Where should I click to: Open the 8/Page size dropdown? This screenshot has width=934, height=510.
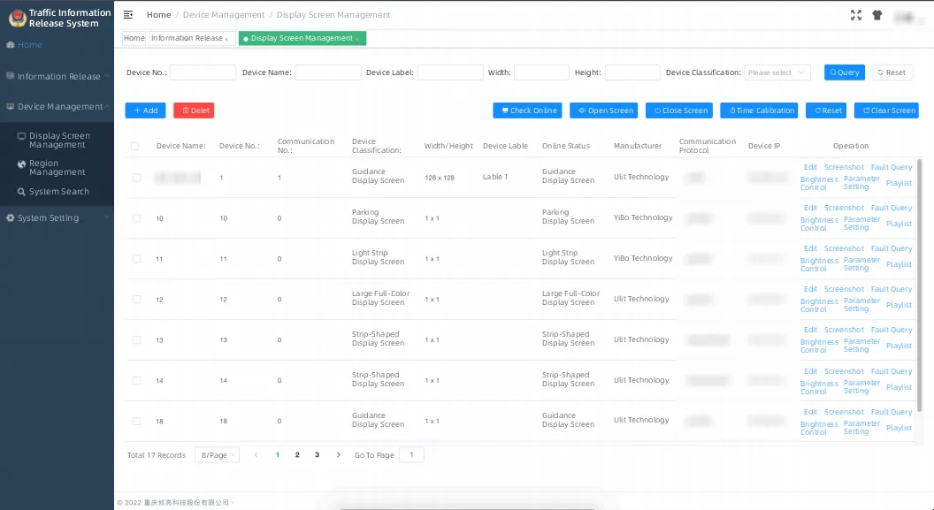[217, 454]
